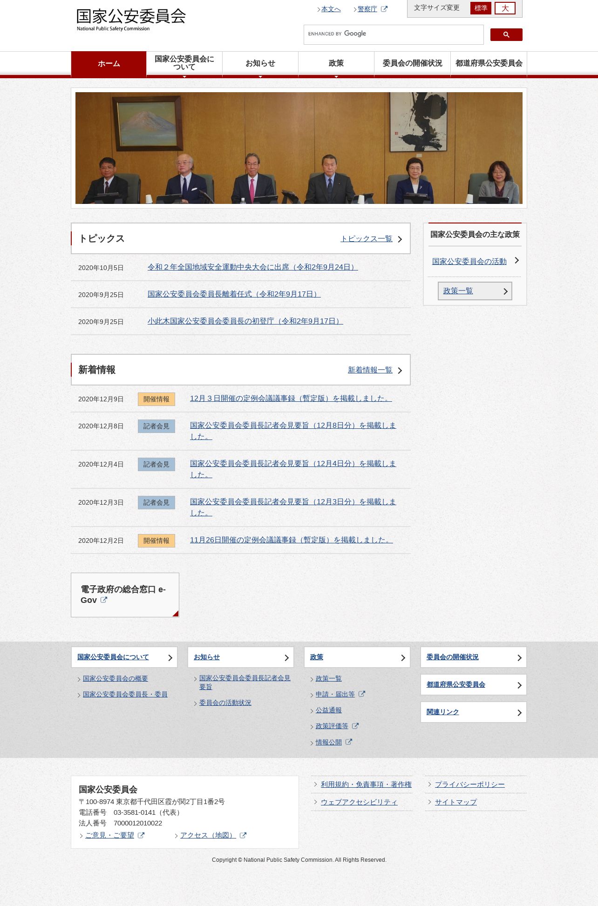Click arrow icon beside トピックス一覧
598x906 pixels.
(x=400, y=239)
